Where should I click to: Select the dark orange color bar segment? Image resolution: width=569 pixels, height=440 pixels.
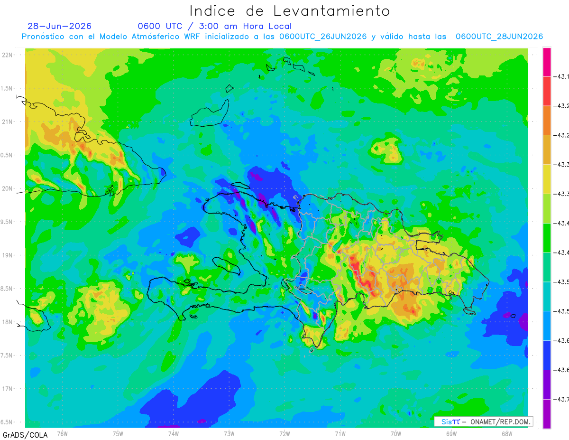coord(547,121)
